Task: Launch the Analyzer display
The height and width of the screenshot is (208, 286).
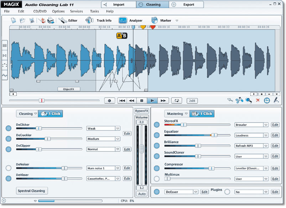Action: tap(130, 20)
